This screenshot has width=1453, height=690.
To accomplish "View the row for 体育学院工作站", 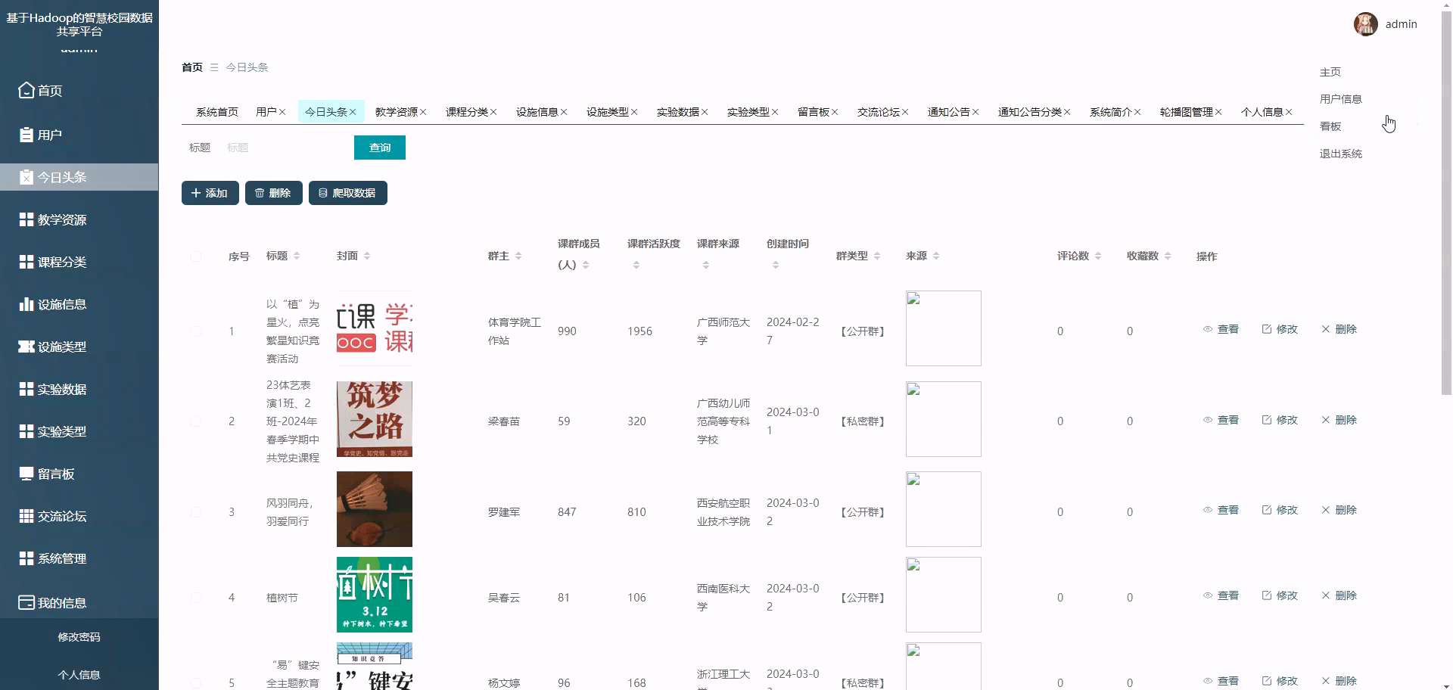I will click(x=1221, y=329).
